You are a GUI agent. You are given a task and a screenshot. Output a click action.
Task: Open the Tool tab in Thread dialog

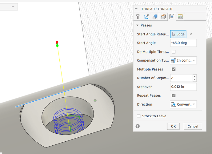point(138,17)
